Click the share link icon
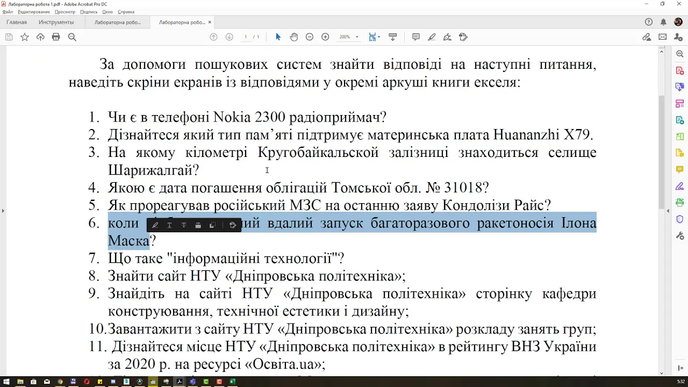 (647, 37)
